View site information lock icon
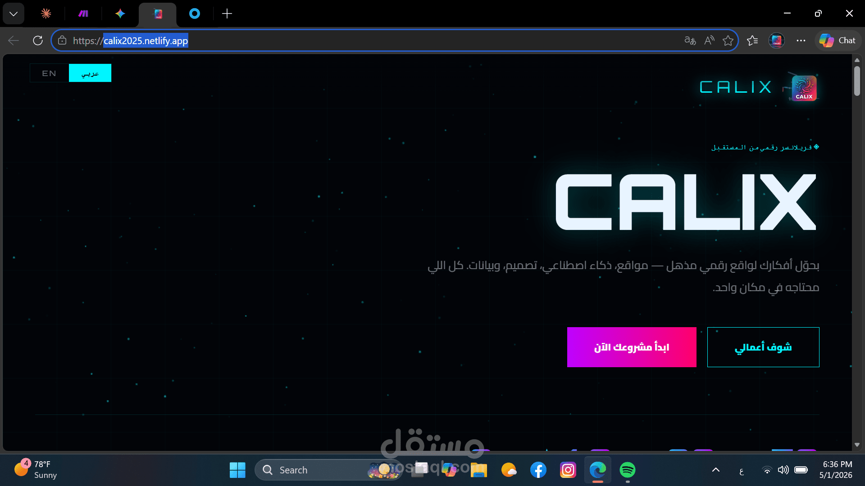The height and width of the screenshot is (486, 865). click(x=62, y=40)
